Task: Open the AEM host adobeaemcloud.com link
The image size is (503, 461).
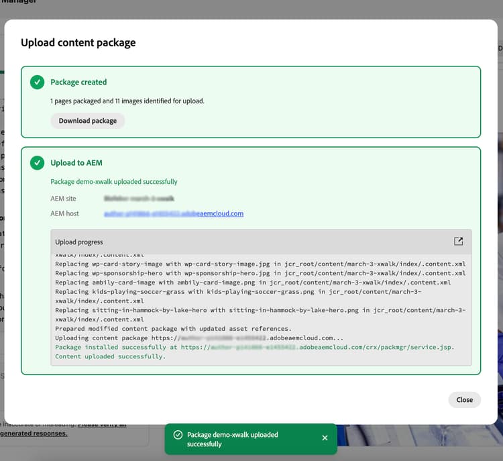Action: (174, 213)
